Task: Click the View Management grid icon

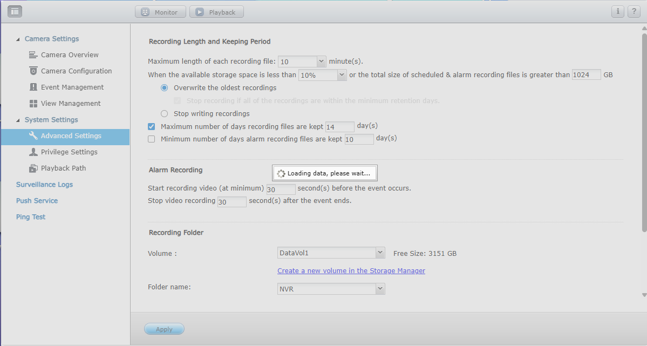Action: pyautogui.click(x=33, y=104)
